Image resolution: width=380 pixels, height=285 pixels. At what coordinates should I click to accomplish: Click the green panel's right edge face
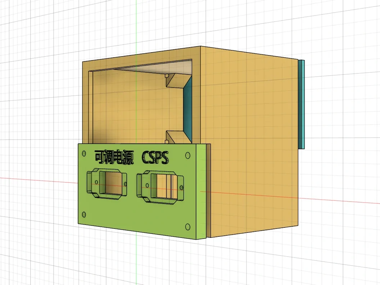(202, 191)
